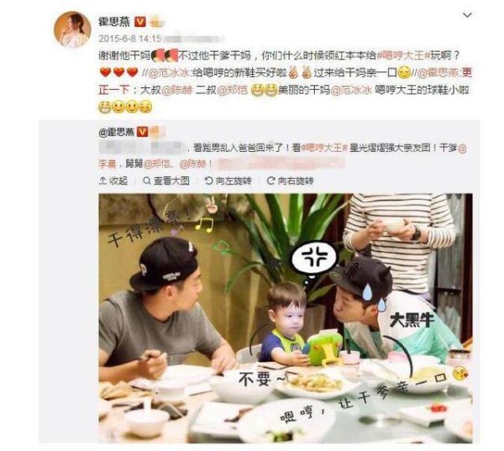
Task: Open the first #嗯哼大王# hashtag topic
Action: (x=403, y=55)
